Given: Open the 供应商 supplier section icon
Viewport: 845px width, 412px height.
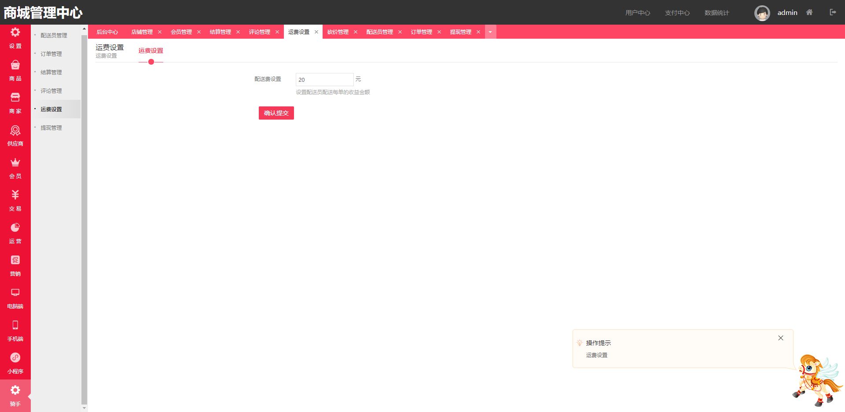Looking at the screenshot, I should 15,130.
